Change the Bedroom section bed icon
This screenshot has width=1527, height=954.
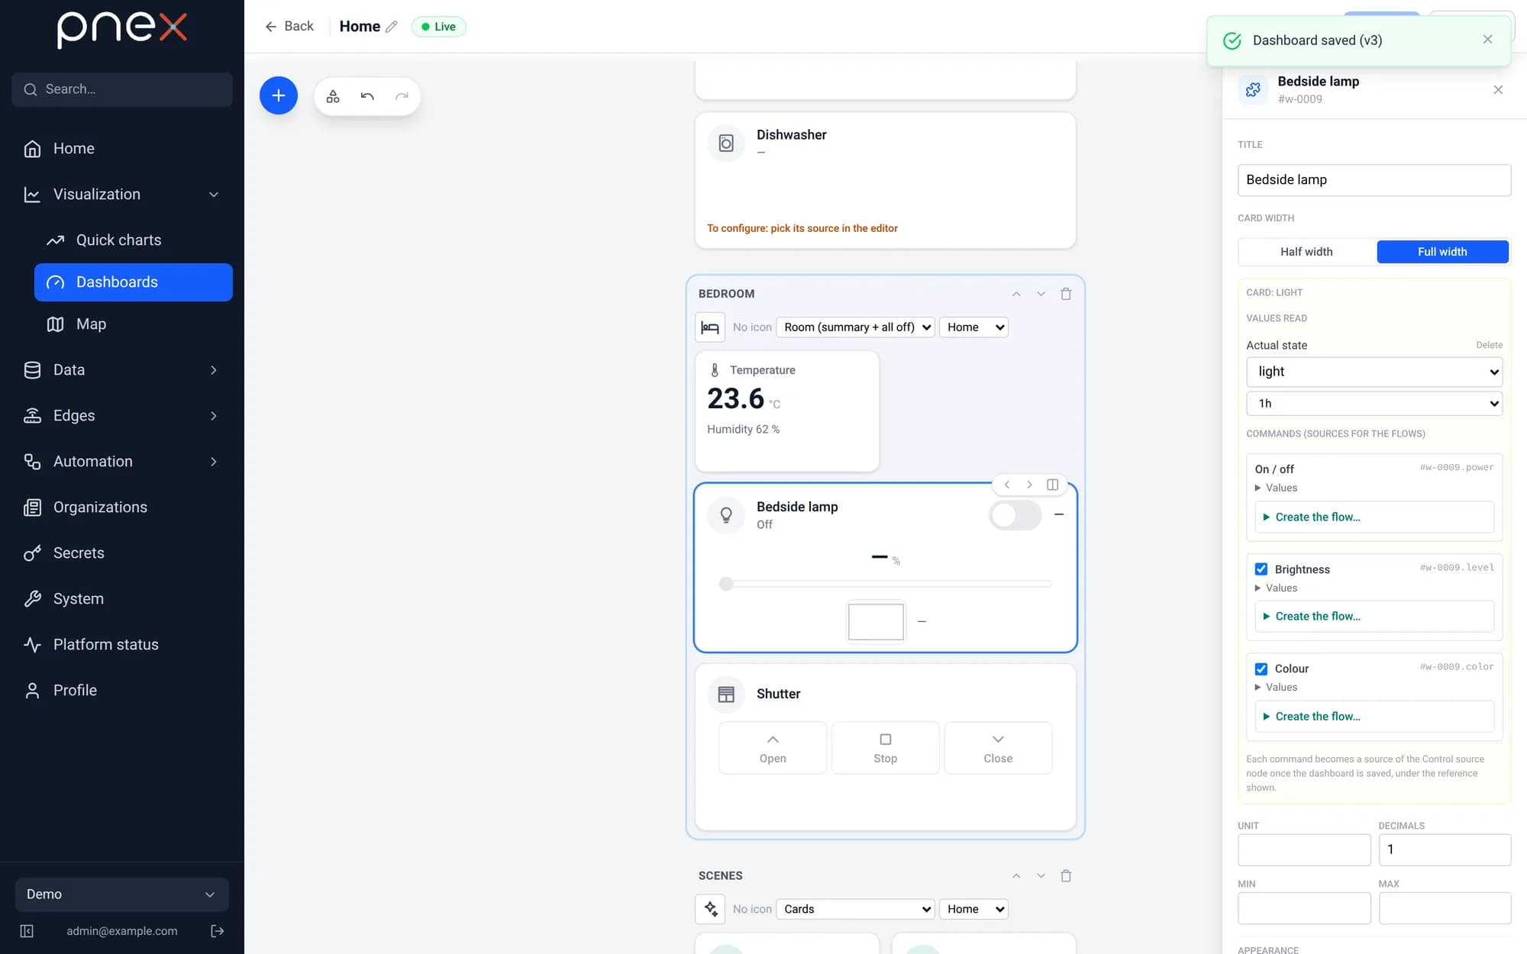710,327
